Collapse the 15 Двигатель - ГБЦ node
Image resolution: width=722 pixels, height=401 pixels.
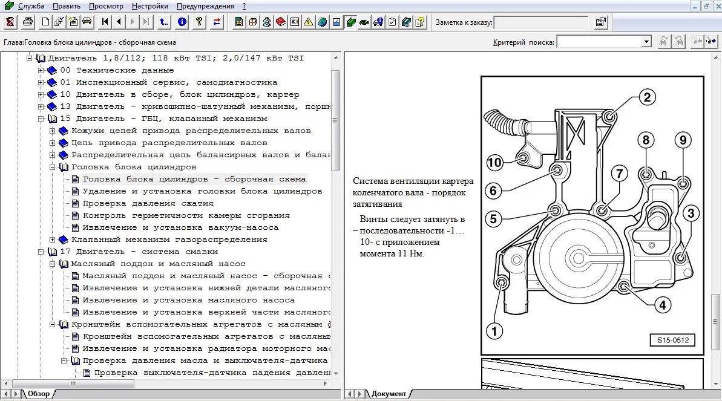[x=41, y=119]
